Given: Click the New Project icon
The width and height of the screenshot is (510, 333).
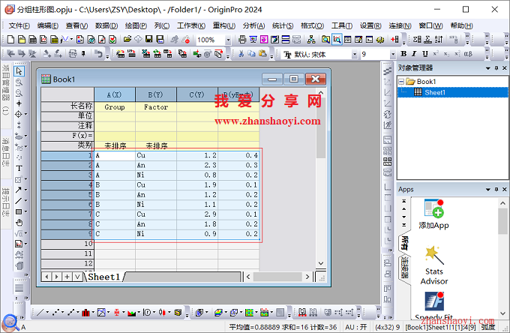Looking at the screenshot, I should tap(10, 40).
